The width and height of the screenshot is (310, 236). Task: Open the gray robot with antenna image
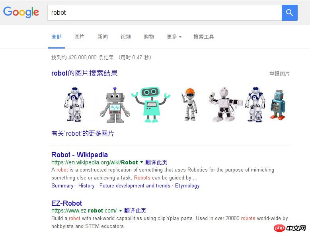click(115, 104)
